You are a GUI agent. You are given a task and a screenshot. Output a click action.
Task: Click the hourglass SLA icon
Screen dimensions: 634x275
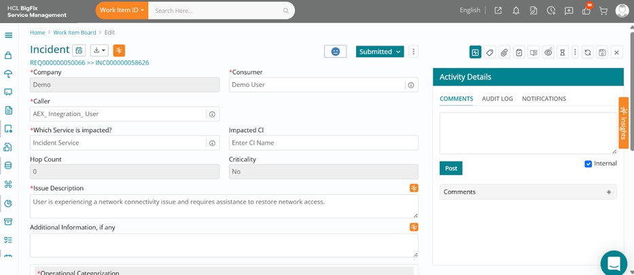tap(562, 52)
